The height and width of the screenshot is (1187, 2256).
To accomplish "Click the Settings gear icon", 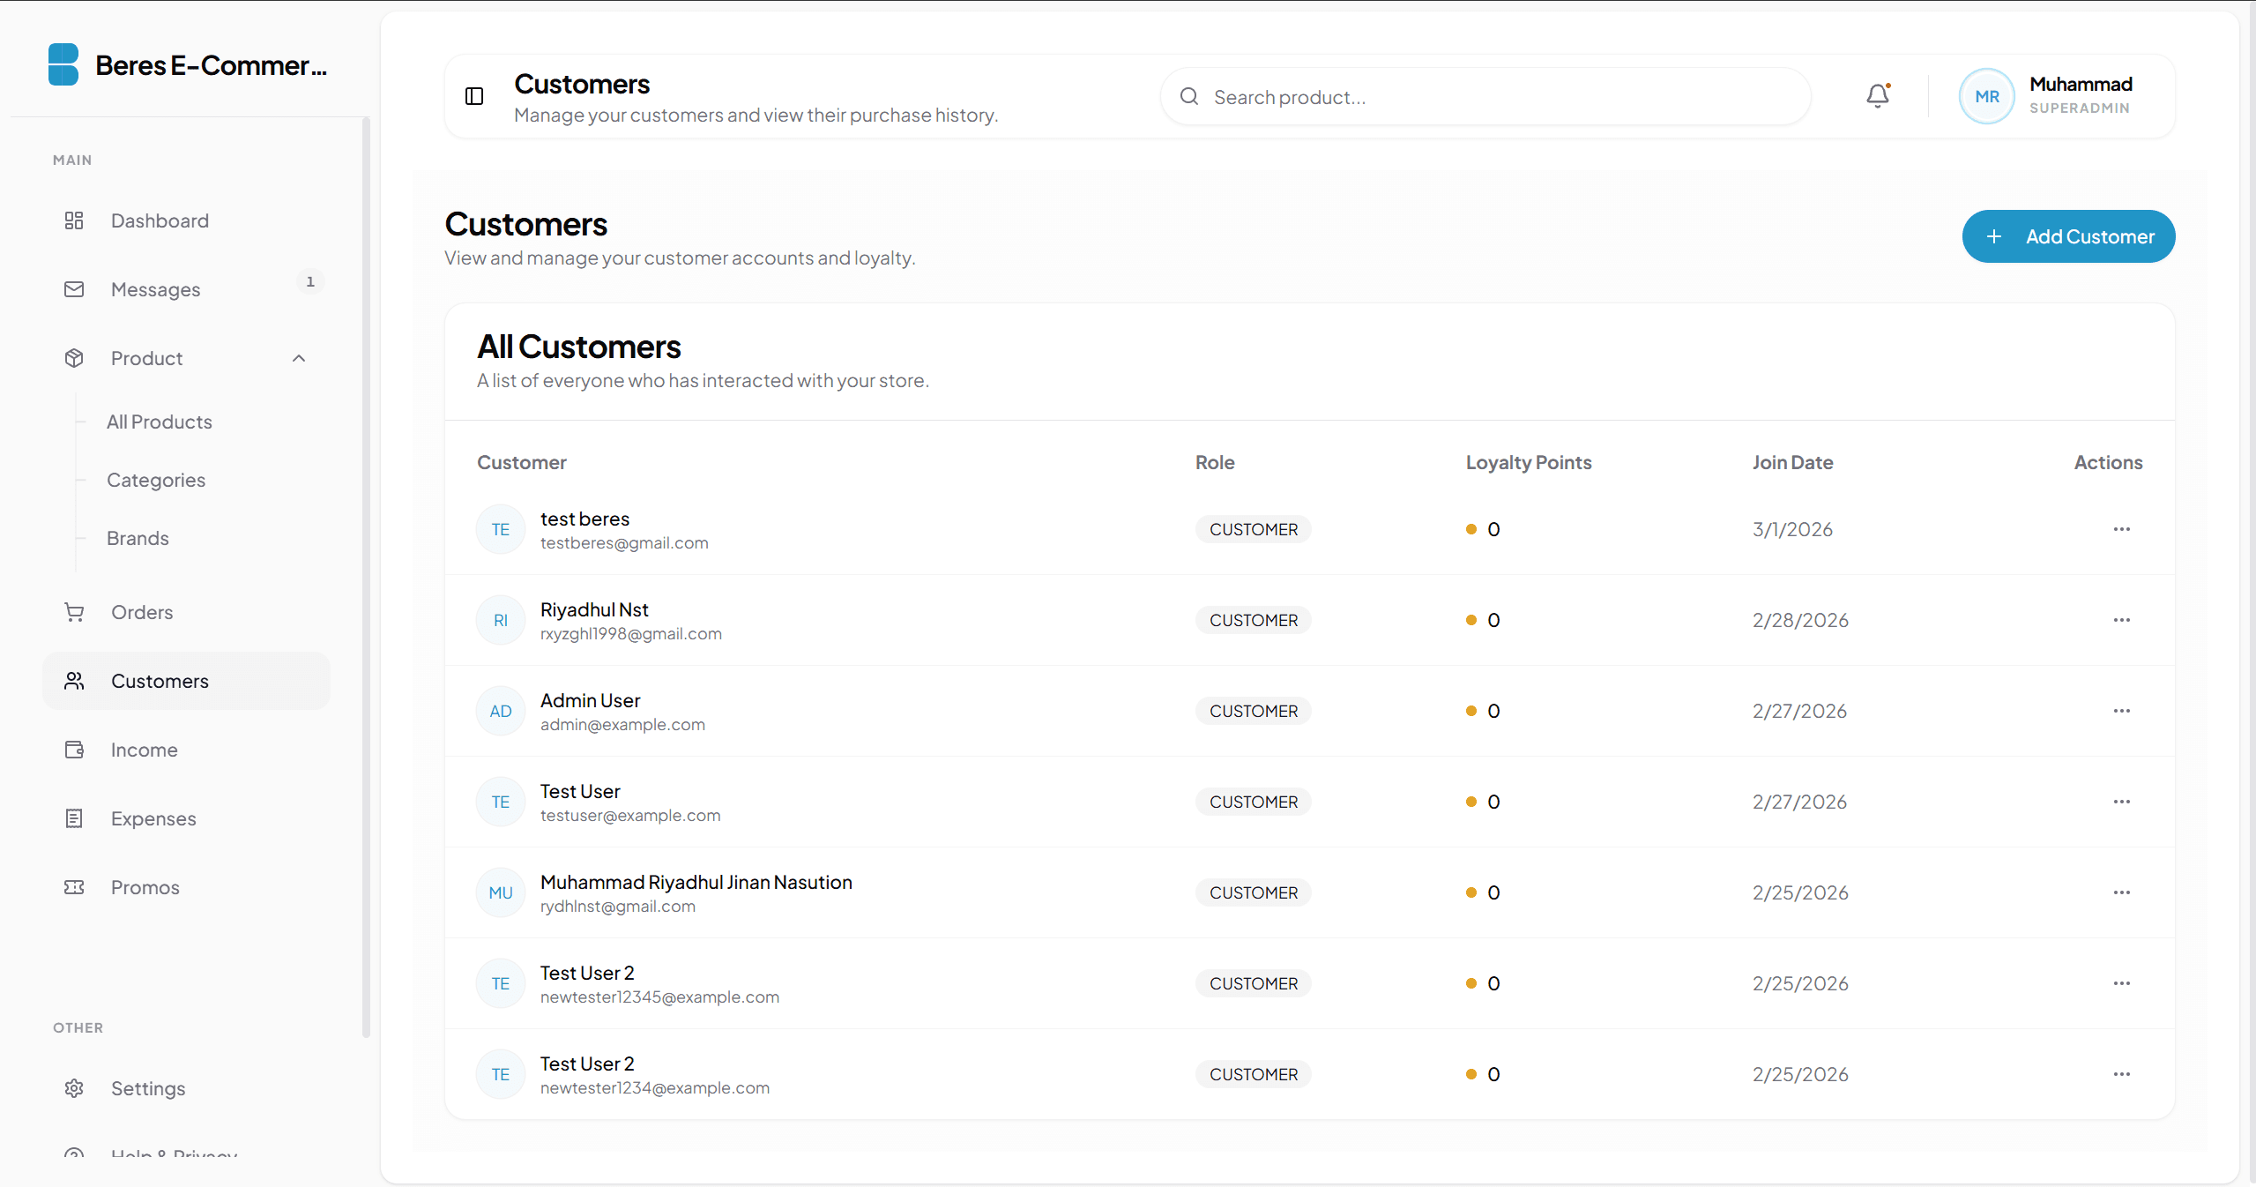I will [74, 1088].
